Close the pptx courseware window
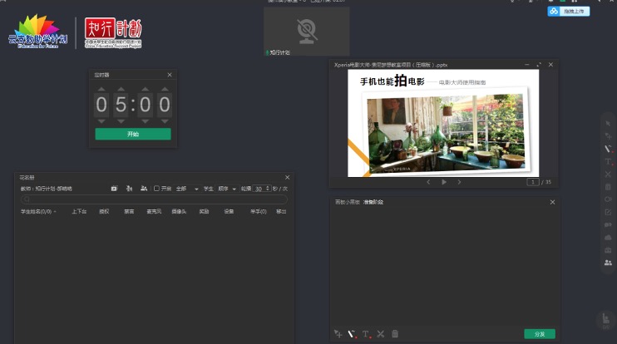This screenshot has height=344, width=617. pos(550,65)
